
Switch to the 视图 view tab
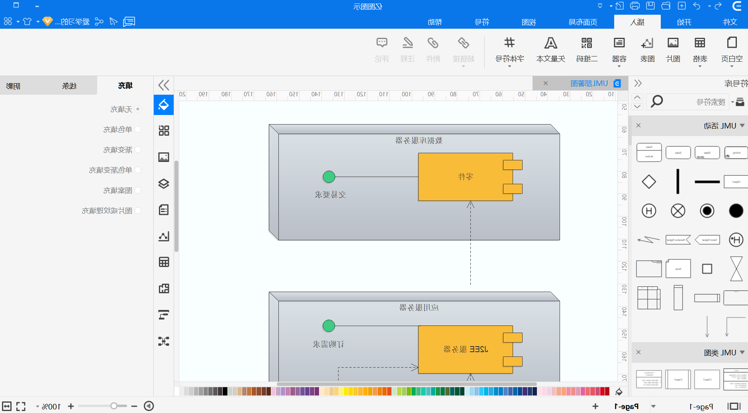point(529,22)
